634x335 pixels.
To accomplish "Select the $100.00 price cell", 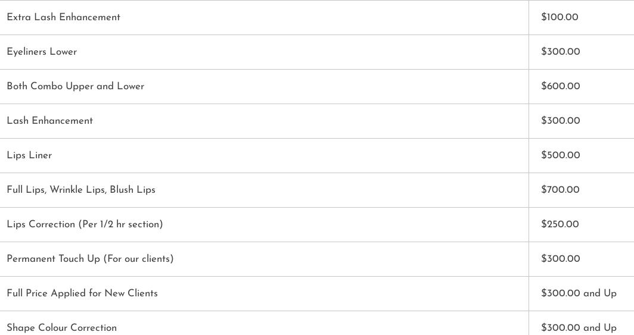I will (560, 17).
